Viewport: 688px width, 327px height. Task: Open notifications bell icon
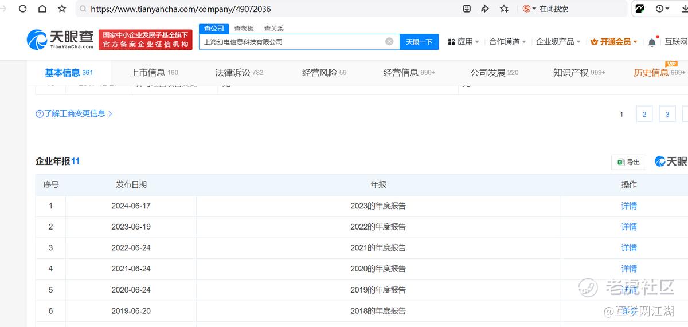652,42
